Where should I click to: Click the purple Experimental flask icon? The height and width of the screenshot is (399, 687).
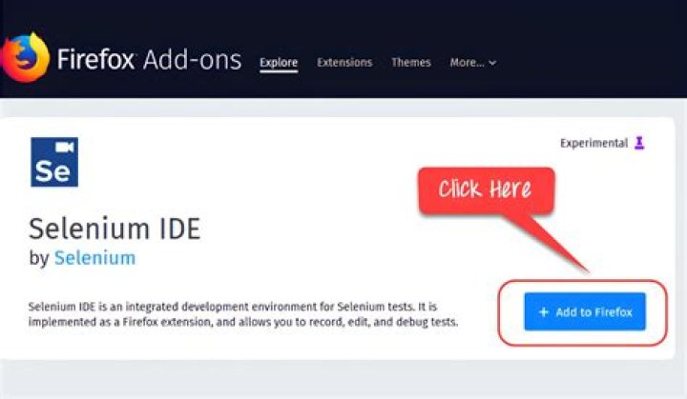point(639,143)
